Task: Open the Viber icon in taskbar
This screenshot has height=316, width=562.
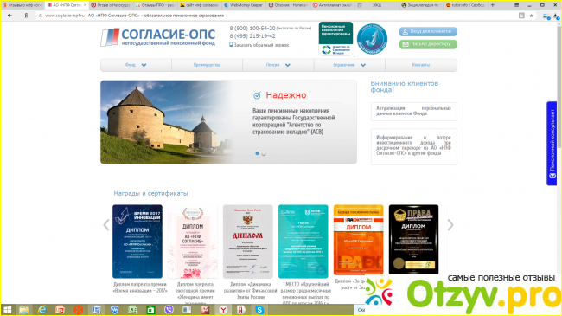Action: pos(169,310)
